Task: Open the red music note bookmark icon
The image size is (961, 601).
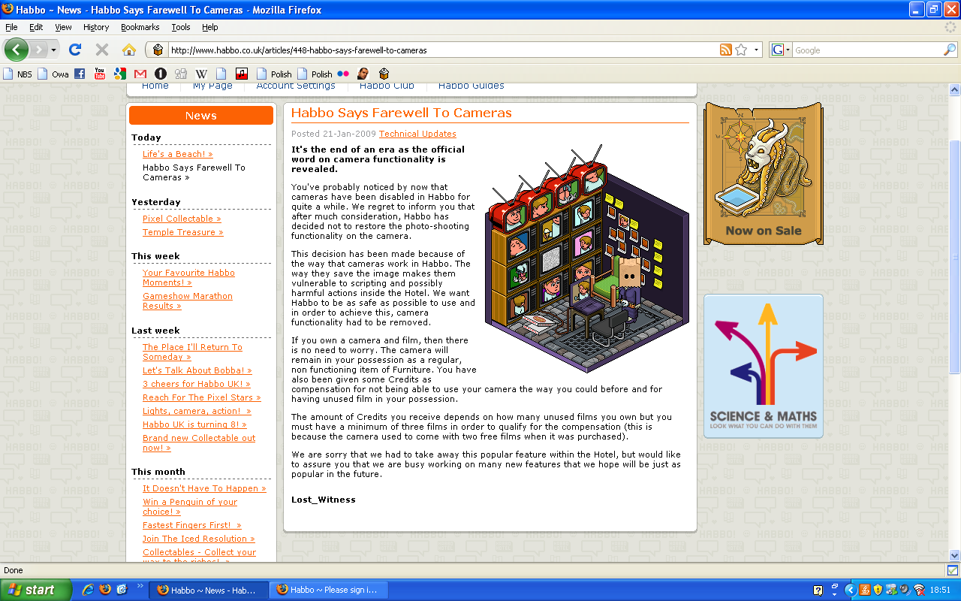Action: pyautogui.click(x=242, y=74)
